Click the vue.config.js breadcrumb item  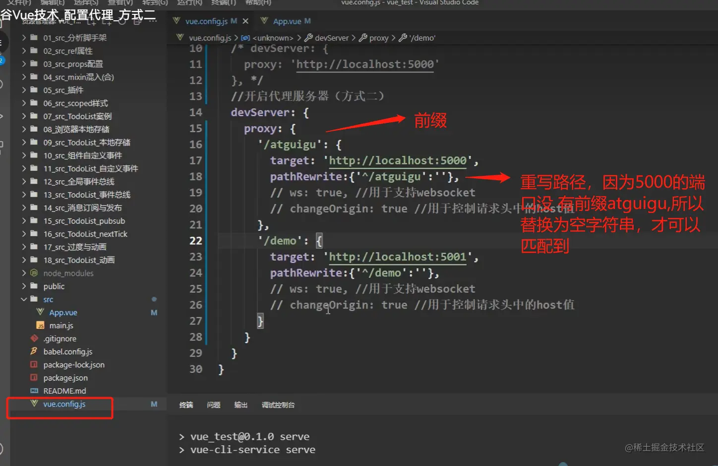[210, 38]
